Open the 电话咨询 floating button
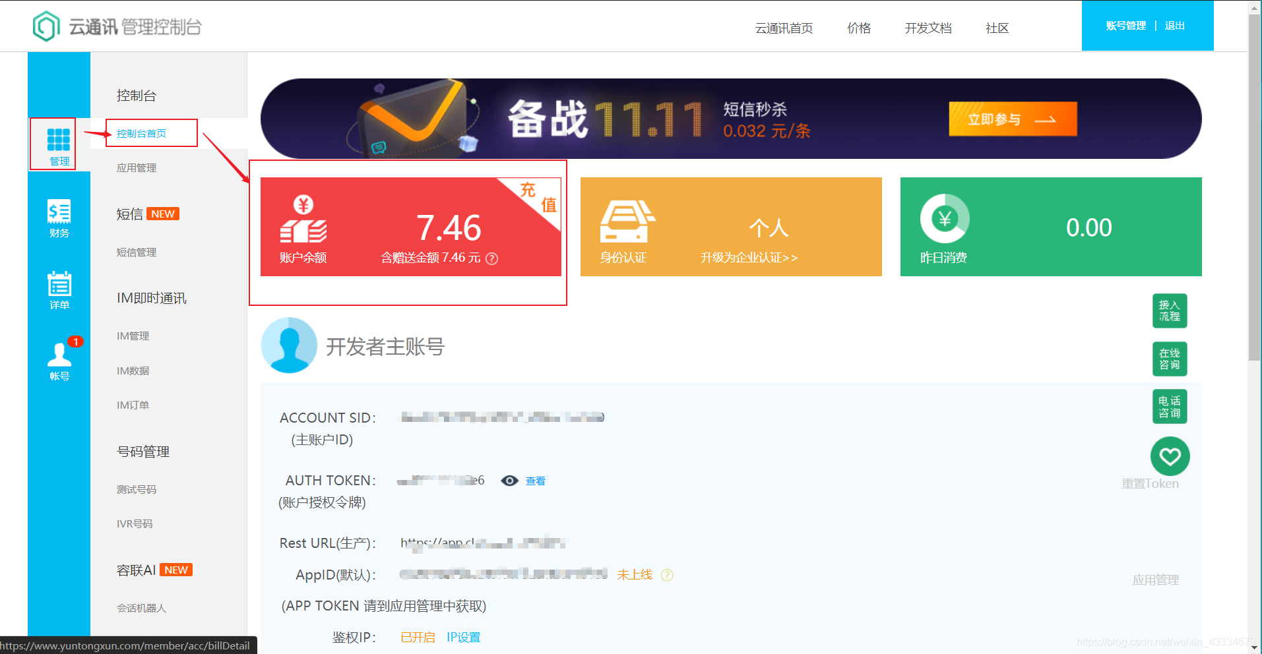The width and height of the screenshot is (1262, 654). point(1170,407)
